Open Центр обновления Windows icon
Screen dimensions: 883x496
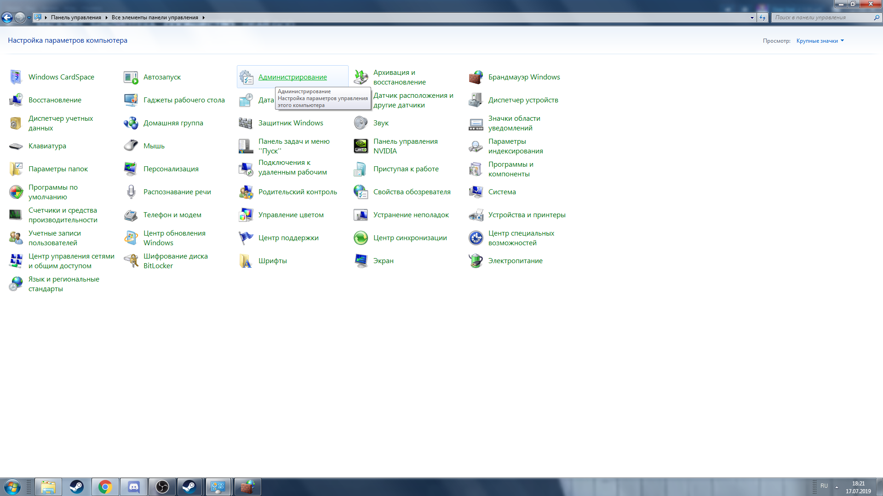point(131,238)
